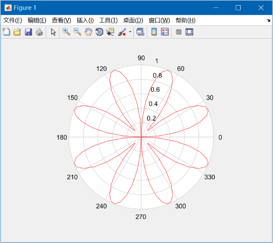
Task: Open the 插入(I) menu
Action: coord(85,20)
